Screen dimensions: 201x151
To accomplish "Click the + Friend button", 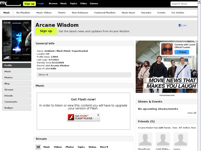I will [182, 52].
